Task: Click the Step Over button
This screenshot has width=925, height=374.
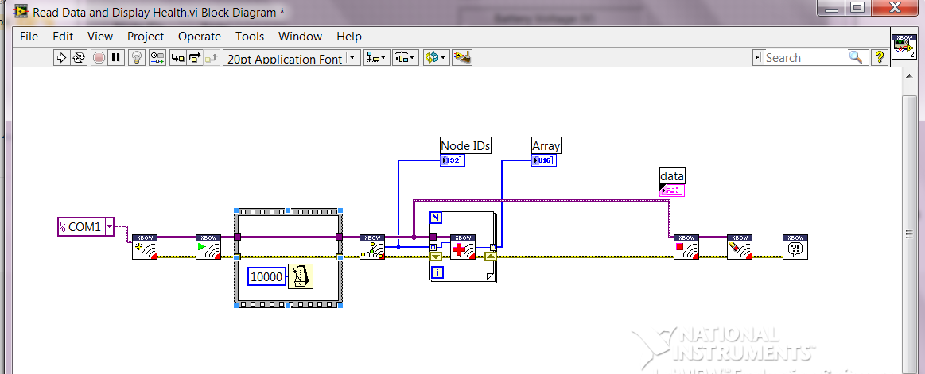Action: [195, 58]
